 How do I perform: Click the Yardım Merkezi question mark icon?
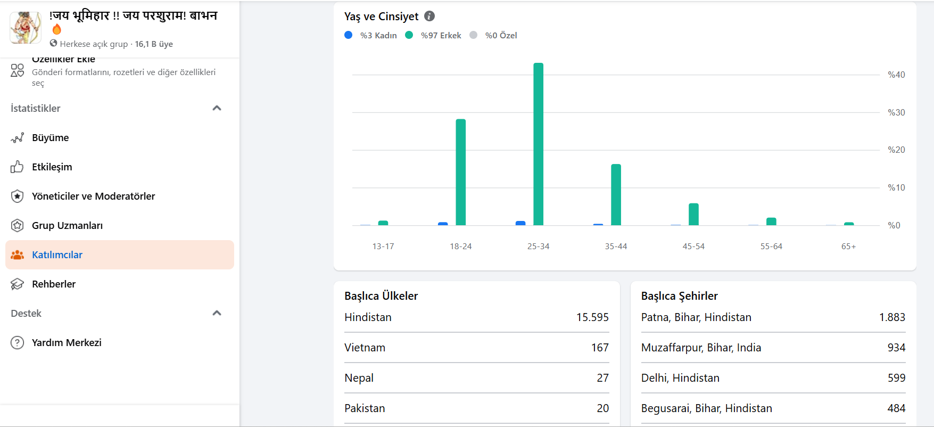17,343
